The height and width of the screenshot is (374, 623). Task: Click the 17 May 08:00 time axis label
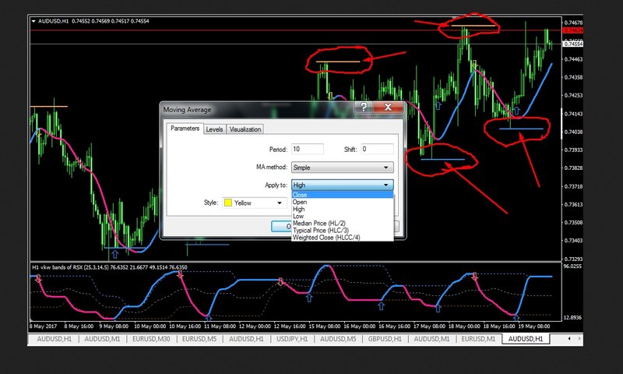tap(430, 326)
